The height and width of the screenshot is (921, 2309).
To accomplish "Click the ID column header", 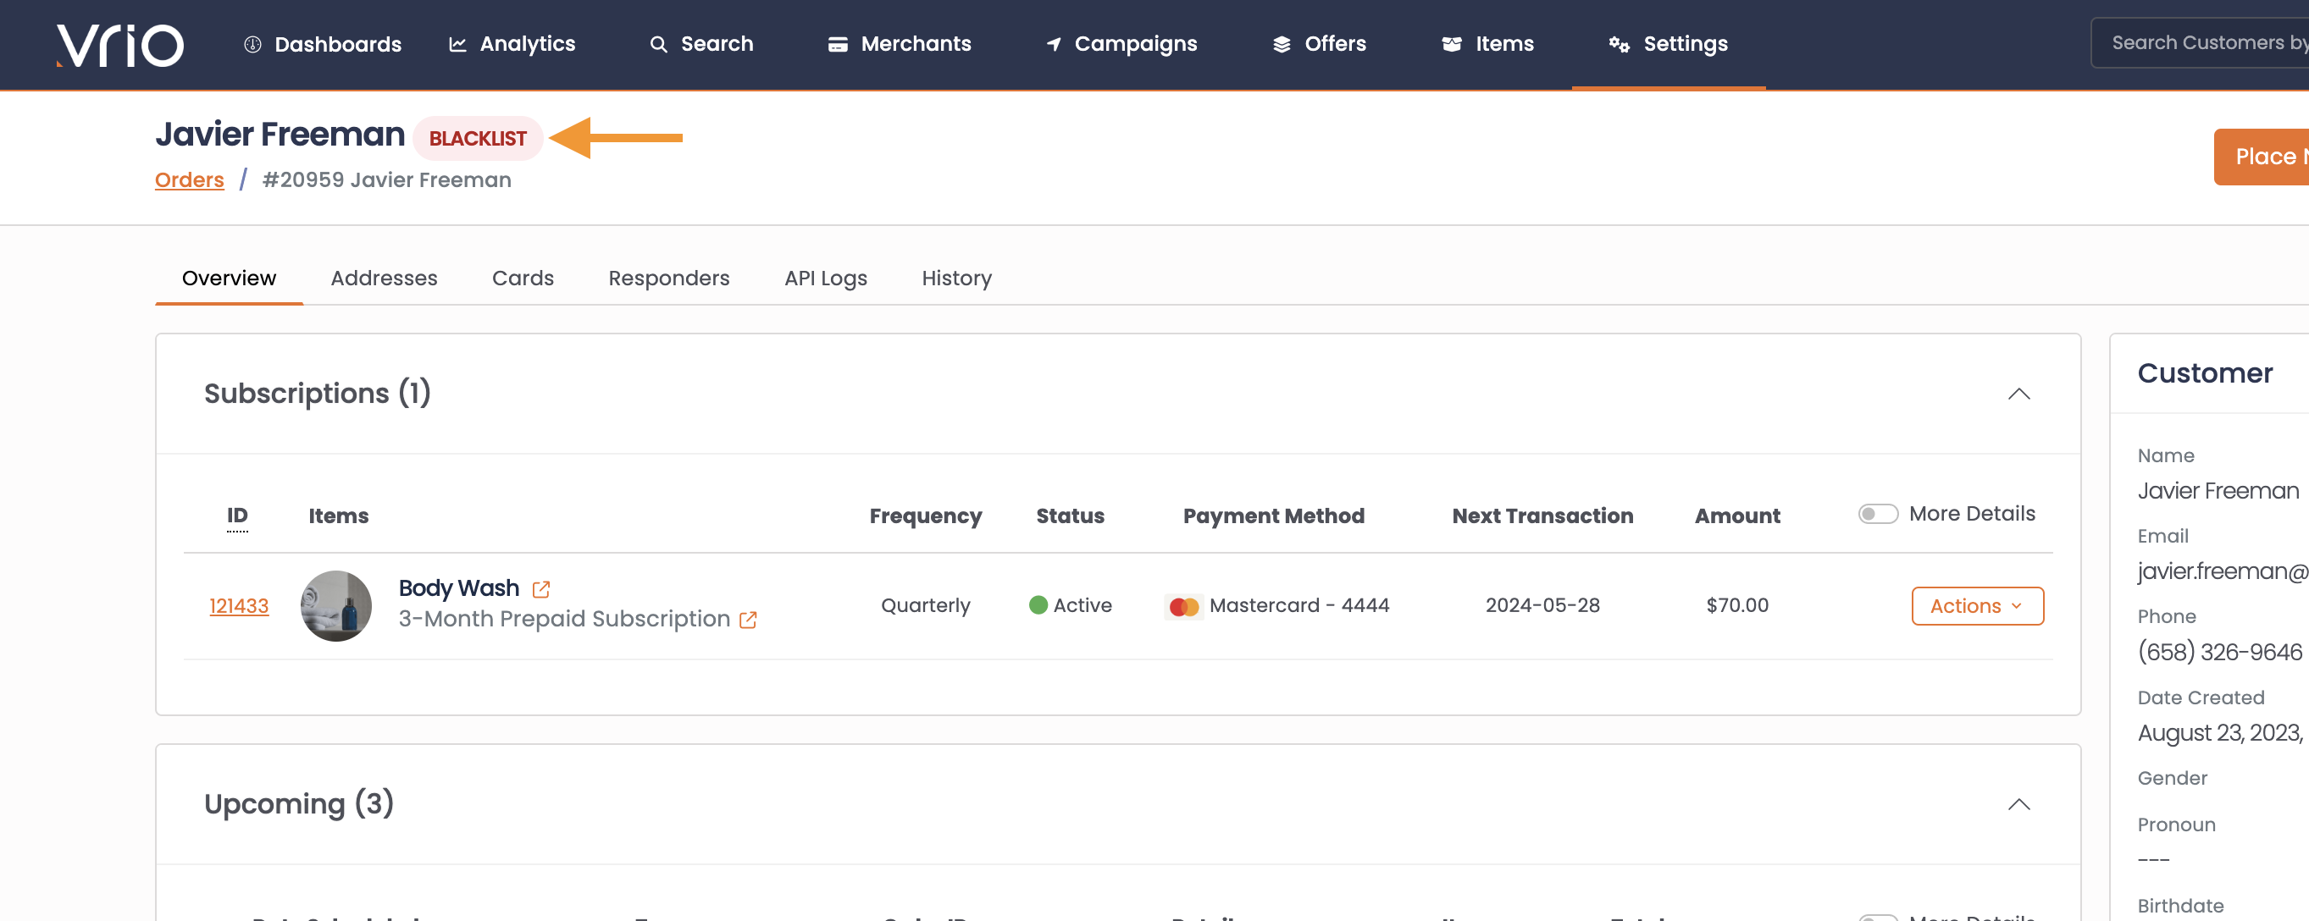I will (236, 516).
